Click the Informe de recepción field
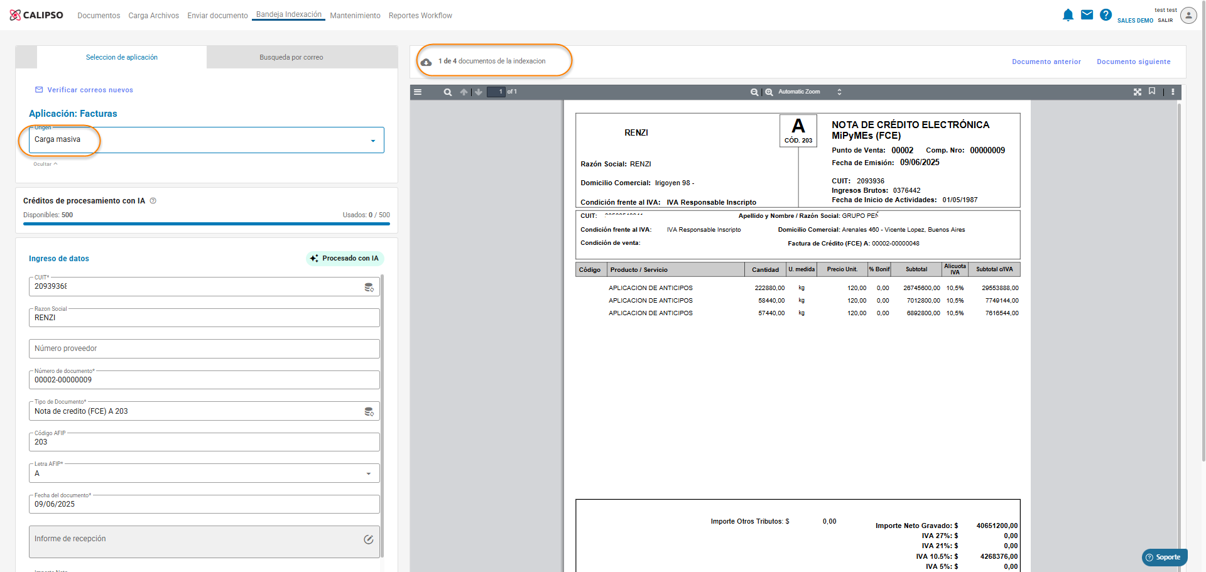The height and width of the screenshot is (572, 1206). (204, 541)
